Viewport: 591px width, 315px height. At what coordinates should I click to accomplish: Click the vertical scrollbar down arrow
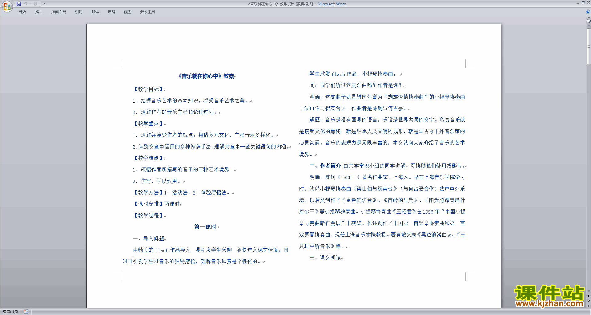(x=589, y=291)
